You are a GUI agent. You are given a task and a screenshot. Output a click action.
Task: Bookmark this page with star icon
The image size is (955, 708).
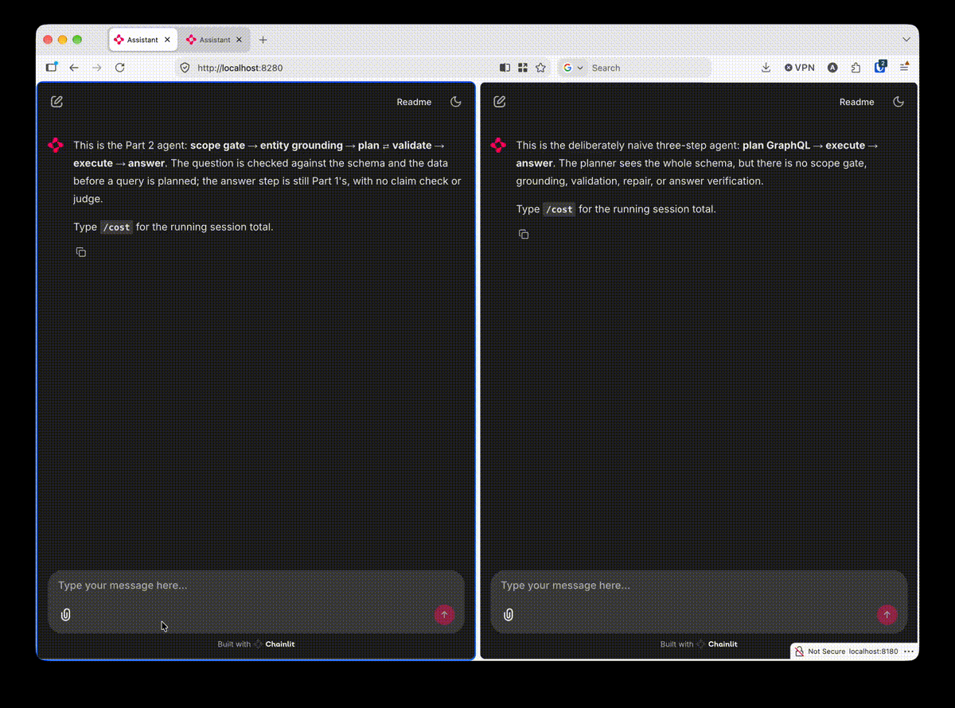[541, 68]
